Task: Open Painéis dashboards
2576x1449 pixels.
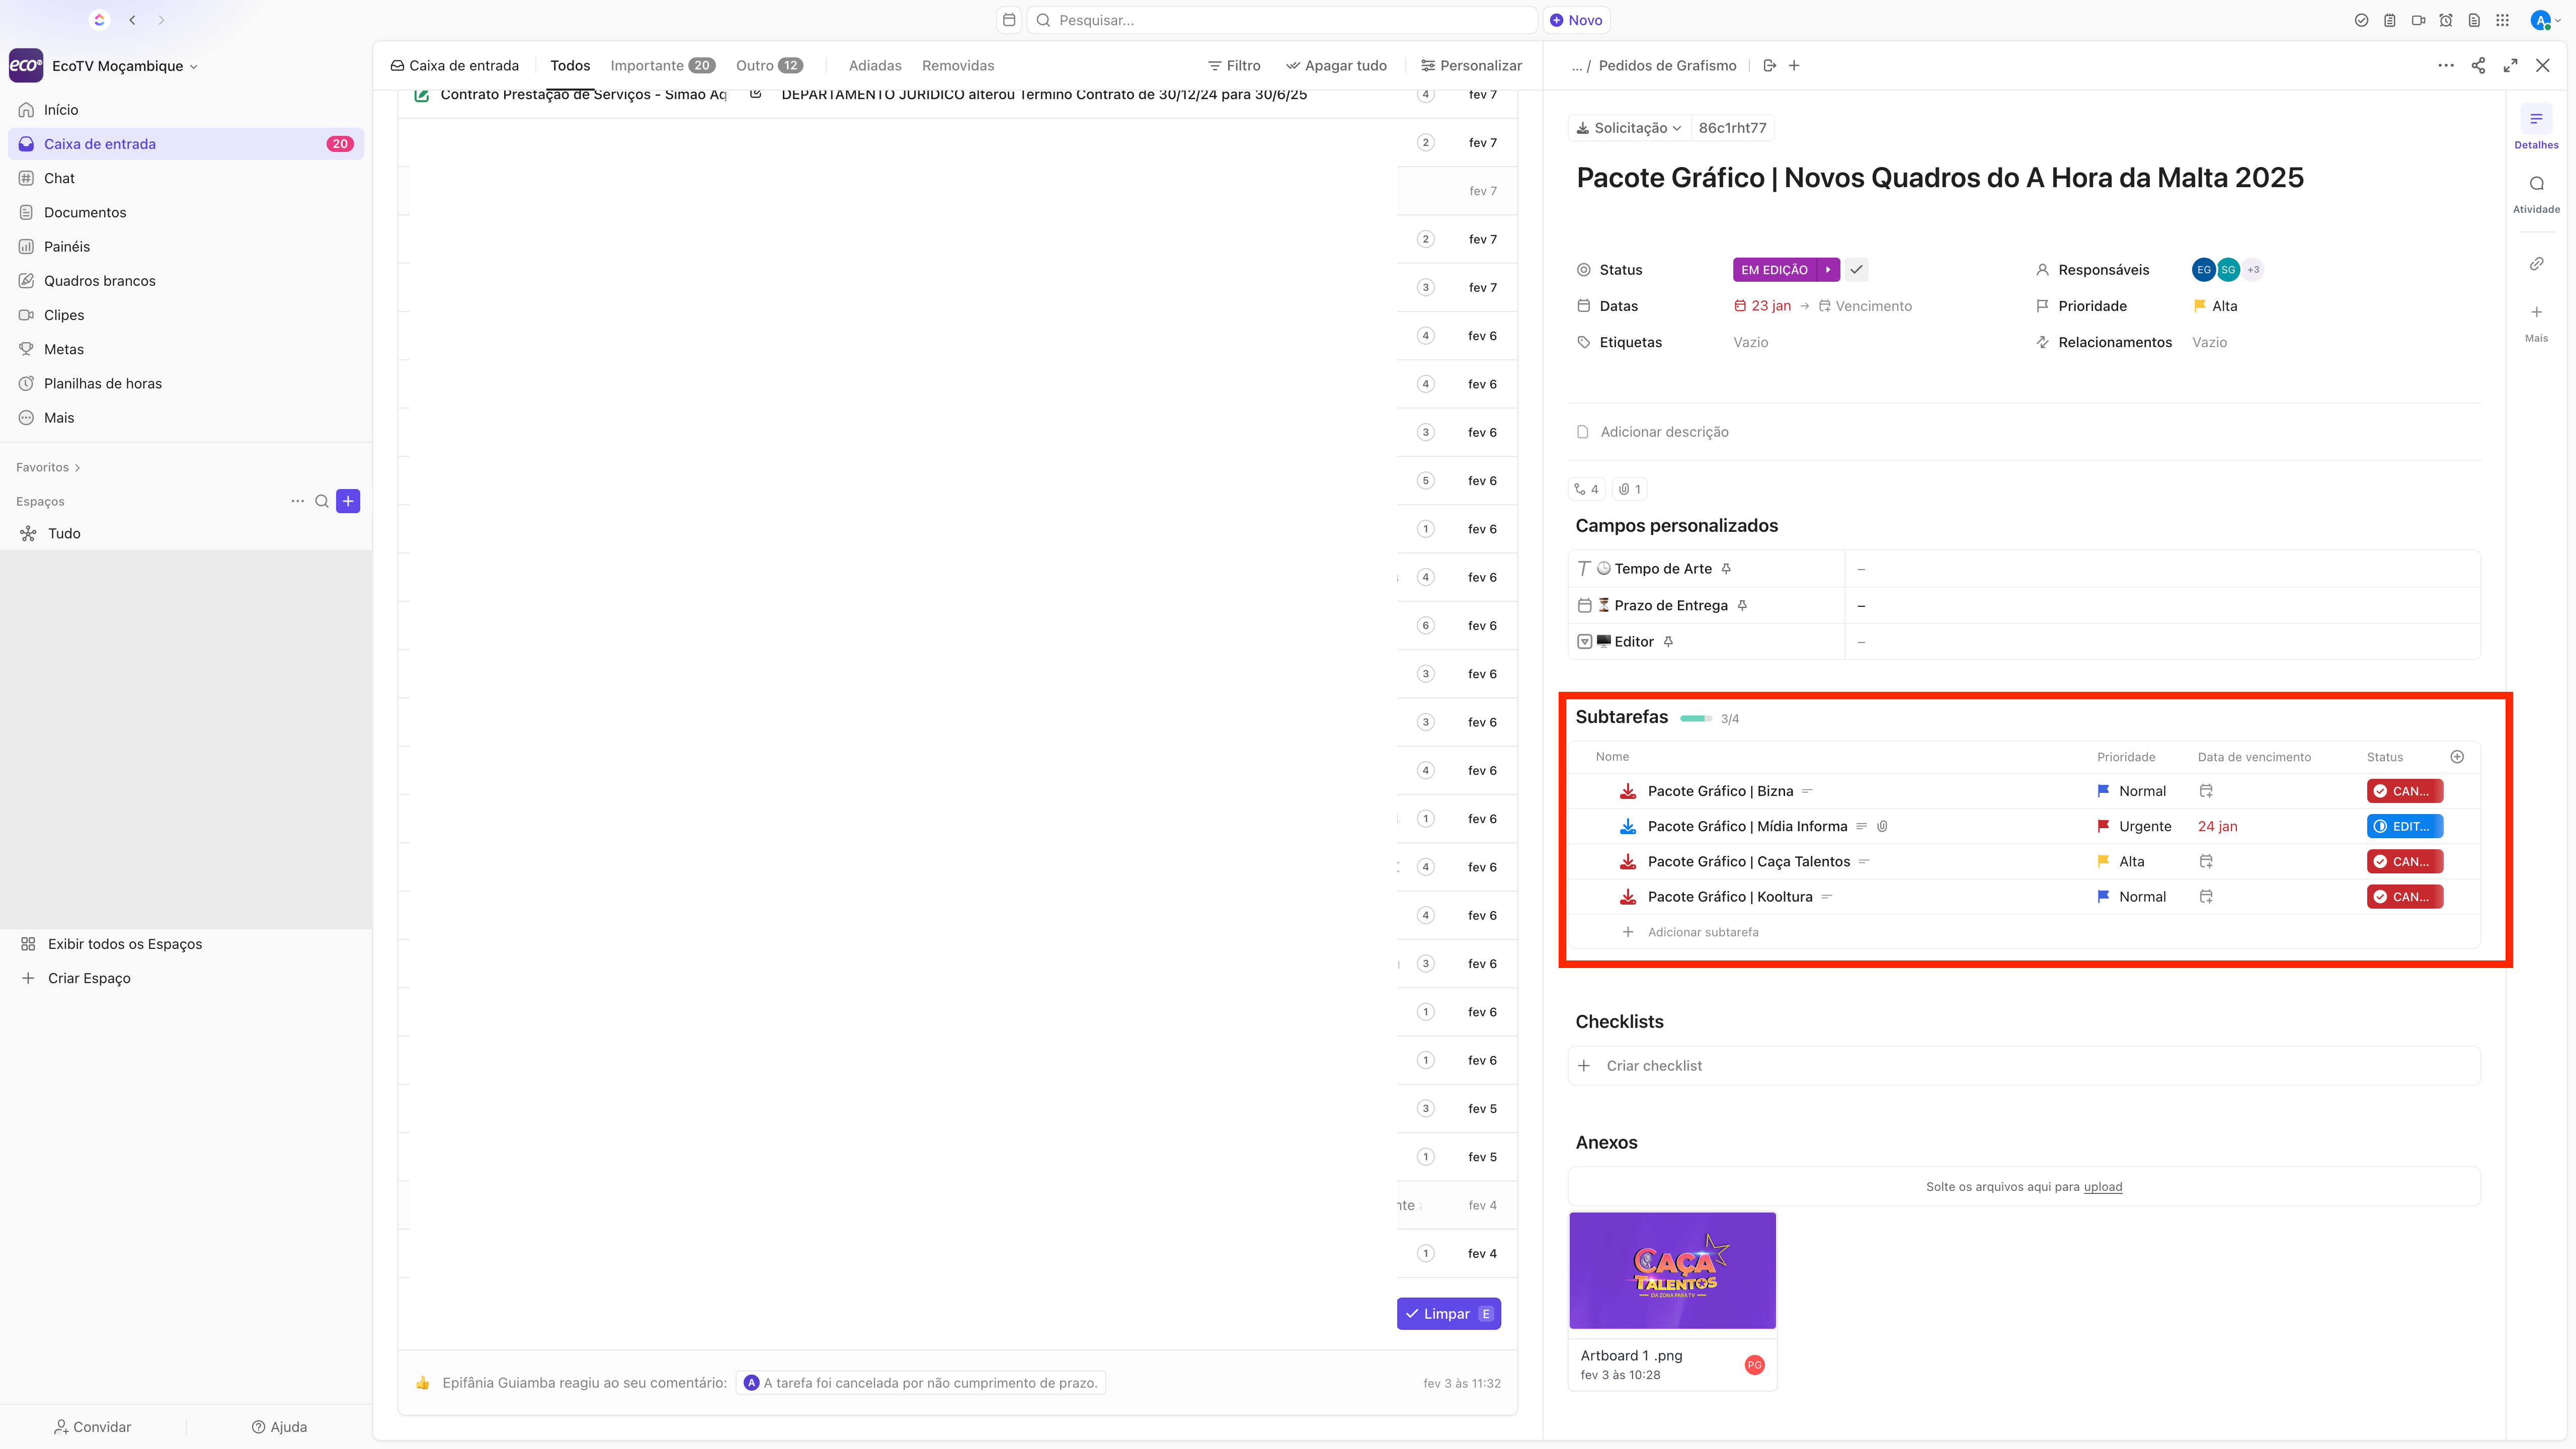Action: pos(67,246)
